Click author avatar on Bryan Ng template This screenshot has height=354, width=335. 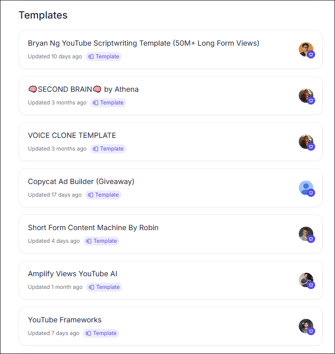pos(306,49)
